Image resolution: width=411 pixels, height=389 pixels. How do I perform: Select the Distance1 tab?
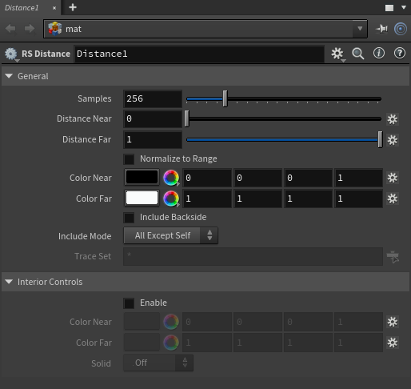pos(22,8)
